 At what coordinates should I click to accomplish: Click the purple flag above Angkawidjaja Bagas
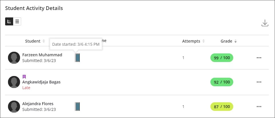click(24, 77)
